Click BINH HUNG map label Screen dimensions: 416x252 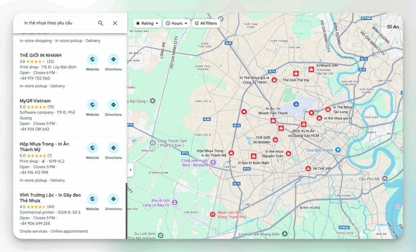point(310,207)
